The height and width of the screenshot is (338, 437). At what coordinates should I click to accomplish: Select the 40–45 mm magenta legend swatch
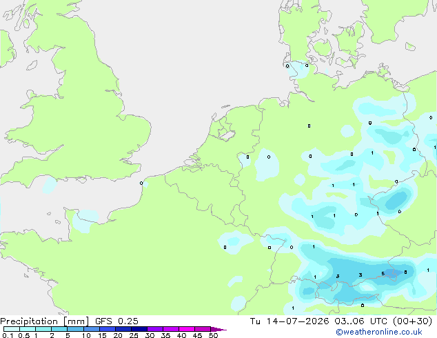click(187, 329)
